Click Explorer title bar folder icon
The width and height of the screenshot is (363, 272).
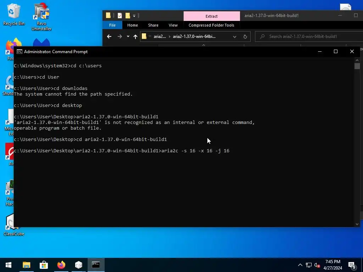pos(108,16)
